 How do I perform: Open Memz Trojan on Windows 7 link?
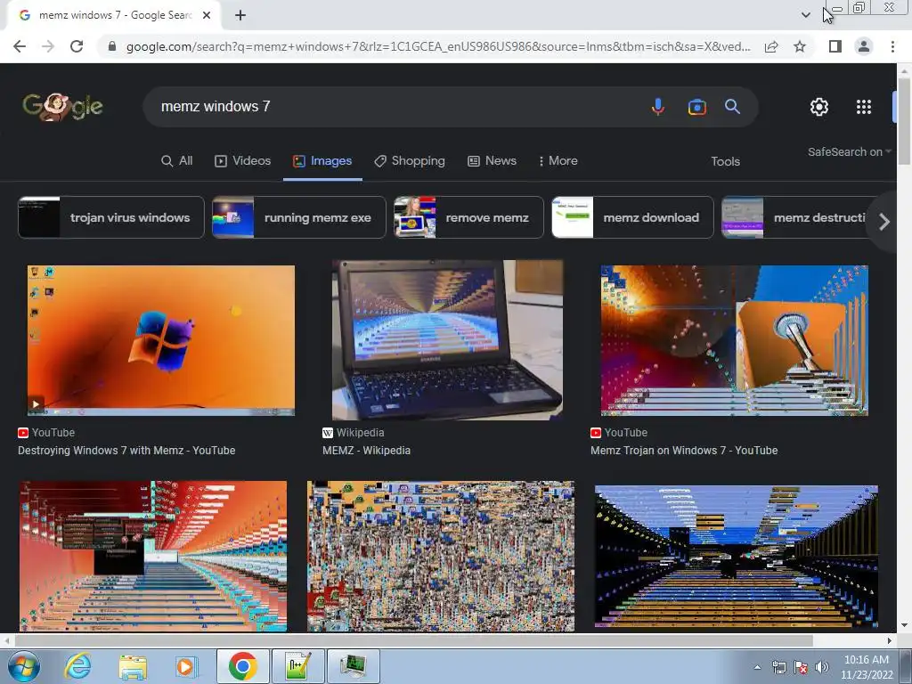coord(684,450)
